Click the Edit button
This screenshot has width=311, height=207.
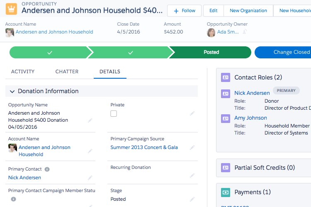(213, 11)
